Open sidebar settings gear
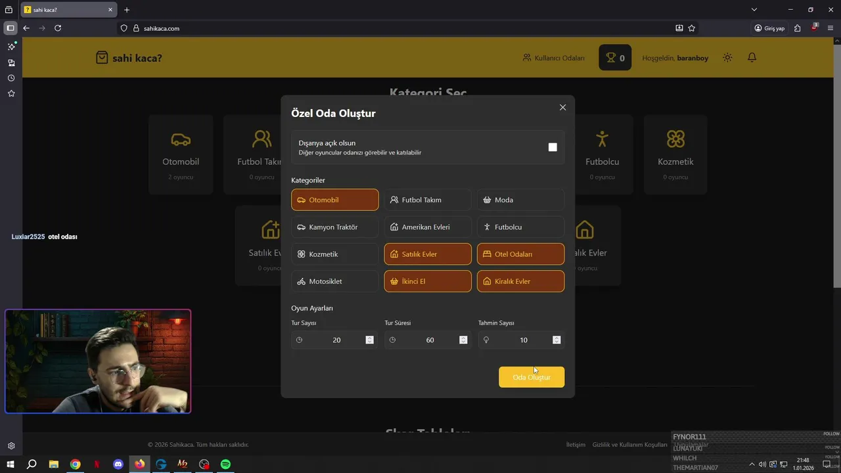This screenshot has width=841, height=473. tap(11, 446)
